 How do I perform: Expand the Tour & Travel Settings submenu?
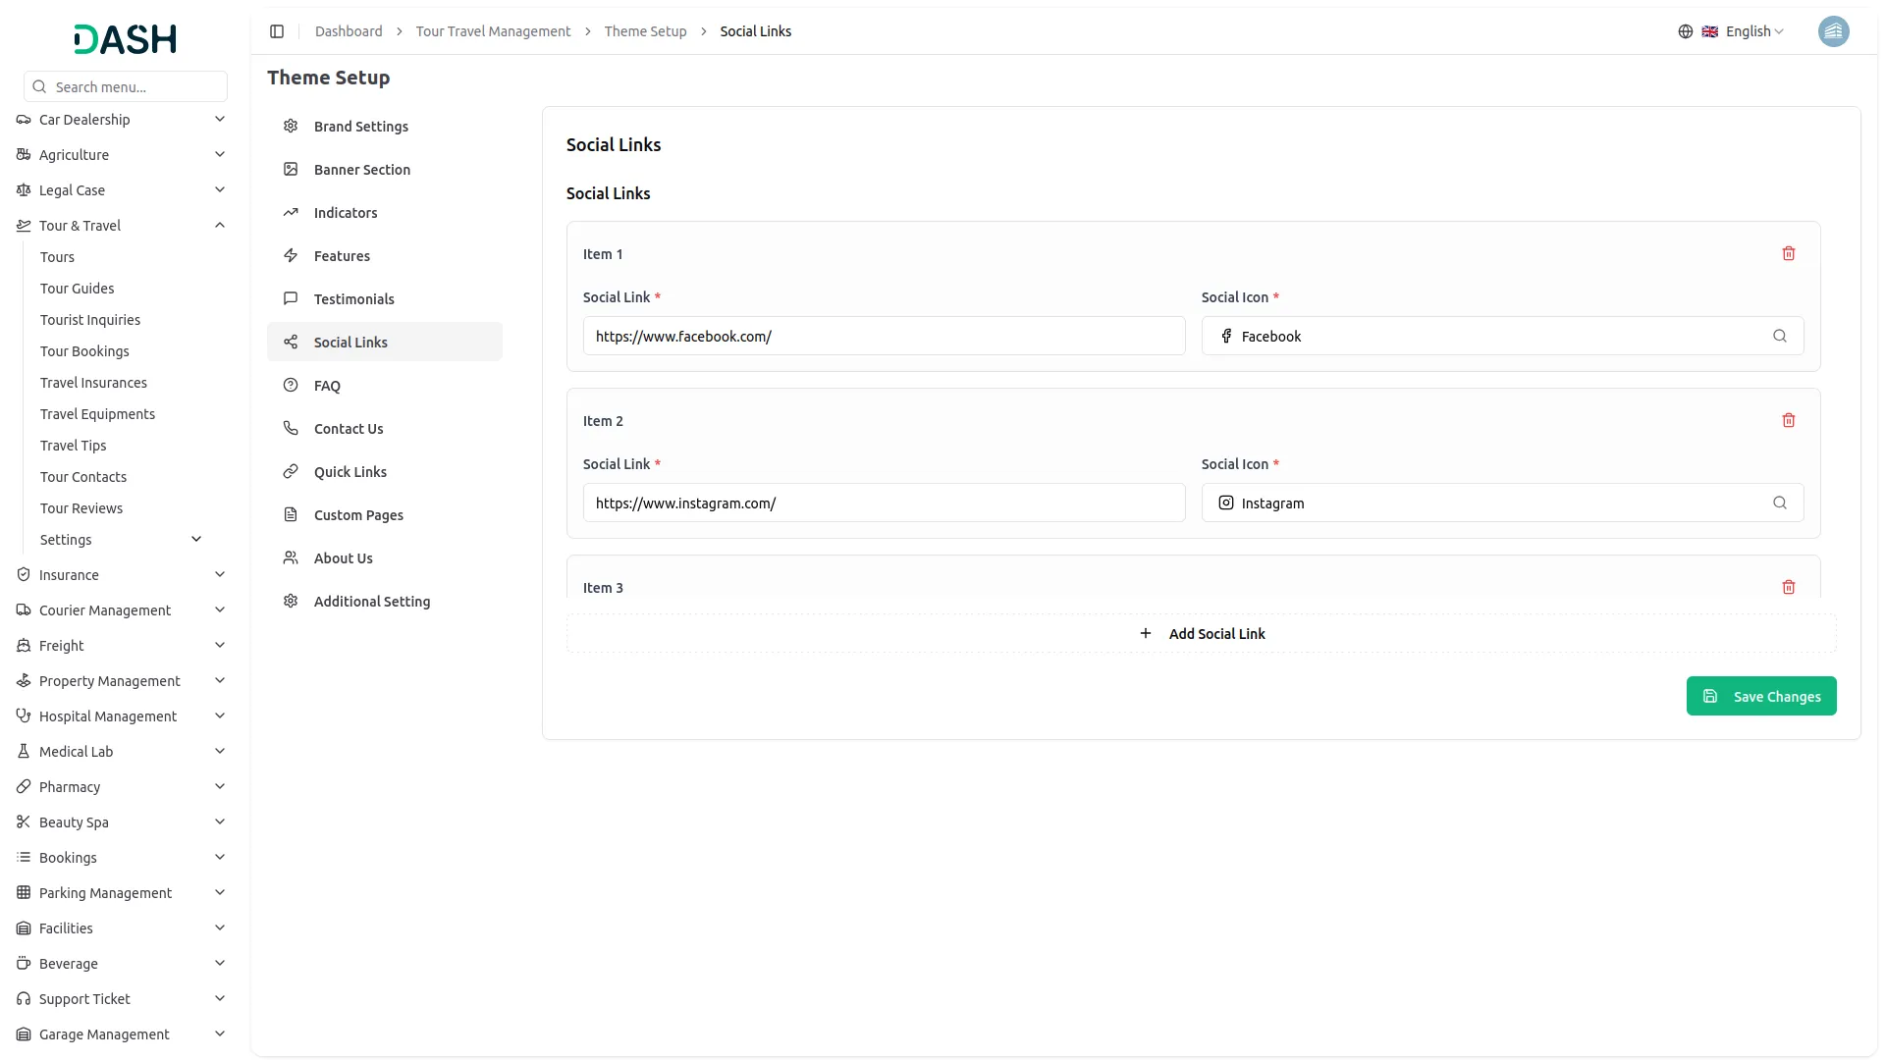click(x=122, y=540)
